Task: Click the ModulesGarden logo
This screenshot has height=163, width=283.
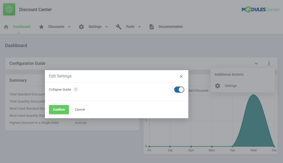Action: (x=261, y=9)
